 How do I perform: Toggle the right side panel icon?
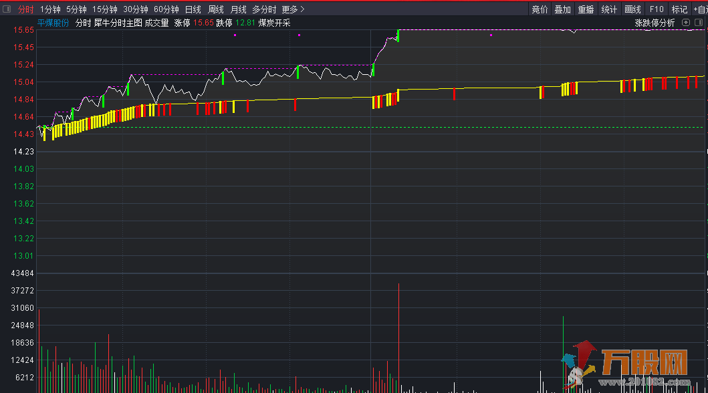click(699, 23)
